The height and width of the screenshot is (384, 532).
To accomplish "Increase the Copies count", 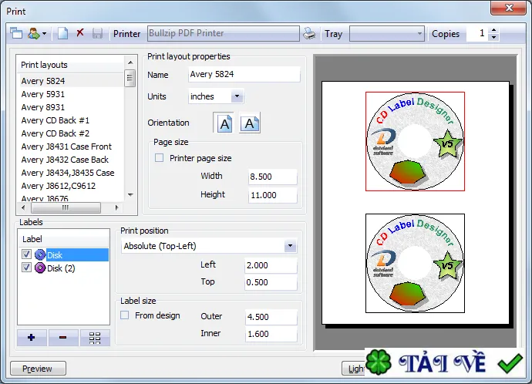I will coord(494,30).
